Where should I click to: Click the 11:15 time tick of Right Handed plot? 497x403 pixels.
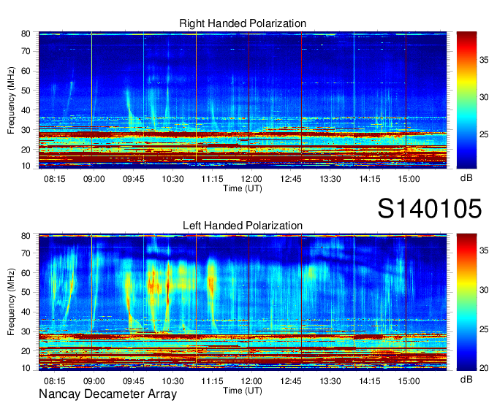point(212,179)
